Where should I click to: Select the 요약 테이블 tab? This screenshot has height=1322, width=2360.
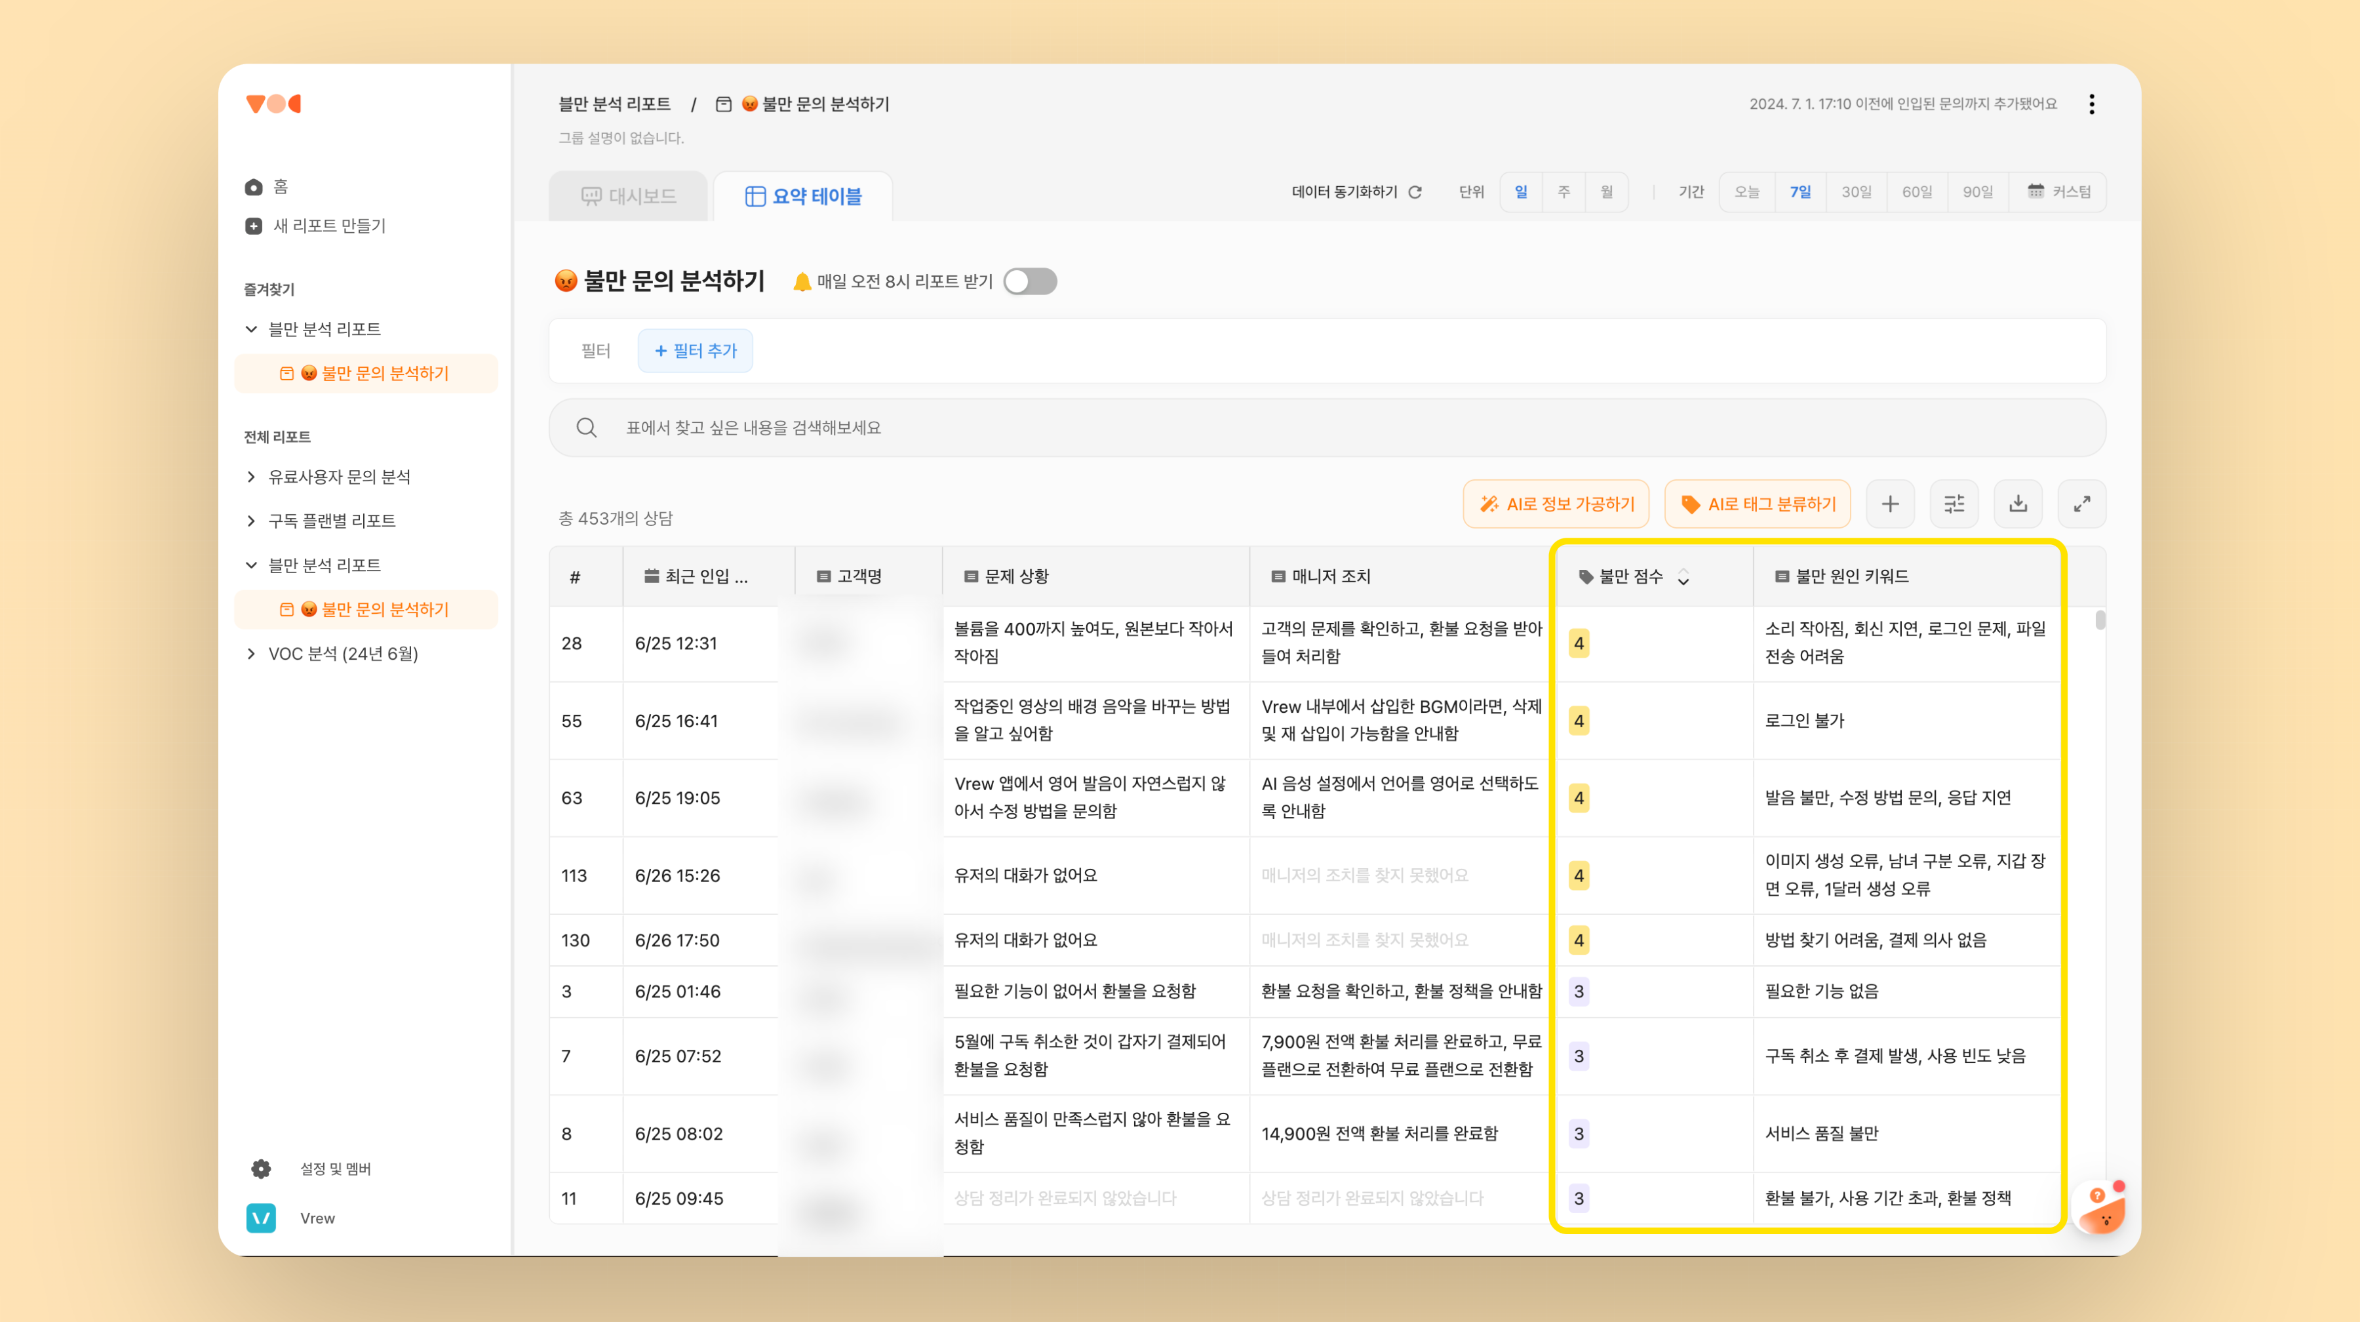[x=802, y=196]
